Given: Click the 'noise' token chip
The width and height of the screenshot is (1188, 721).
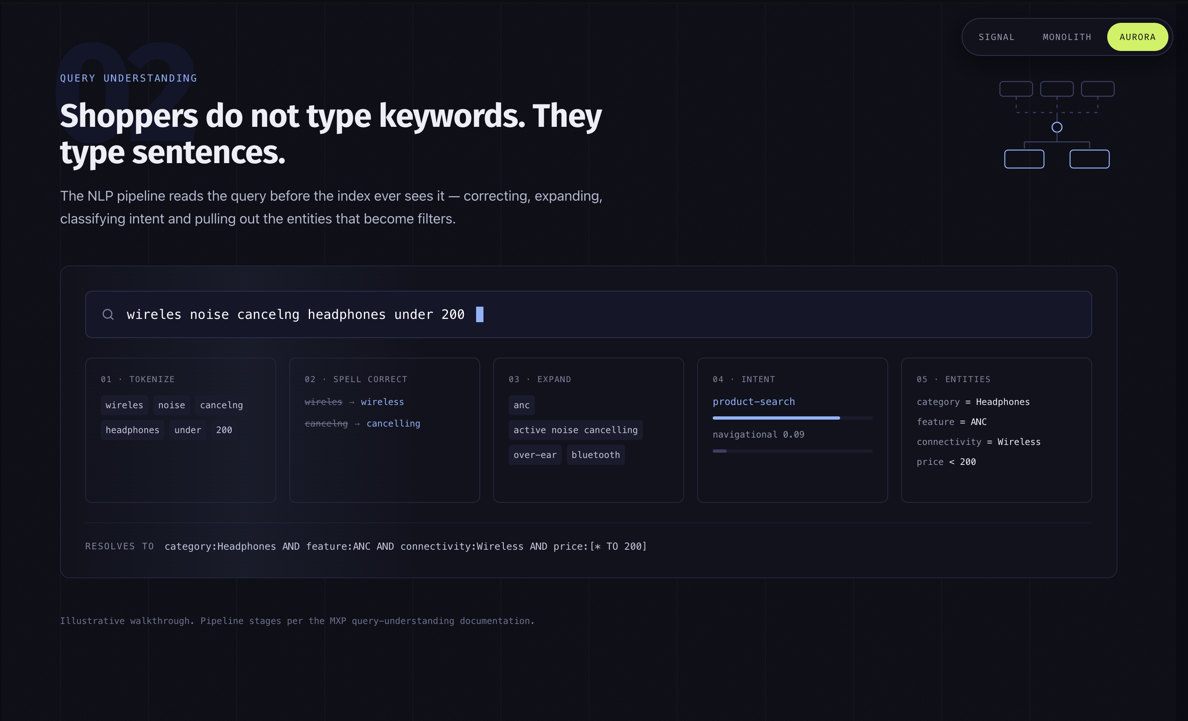Looking at the screenshot, I should pos(172,405).
